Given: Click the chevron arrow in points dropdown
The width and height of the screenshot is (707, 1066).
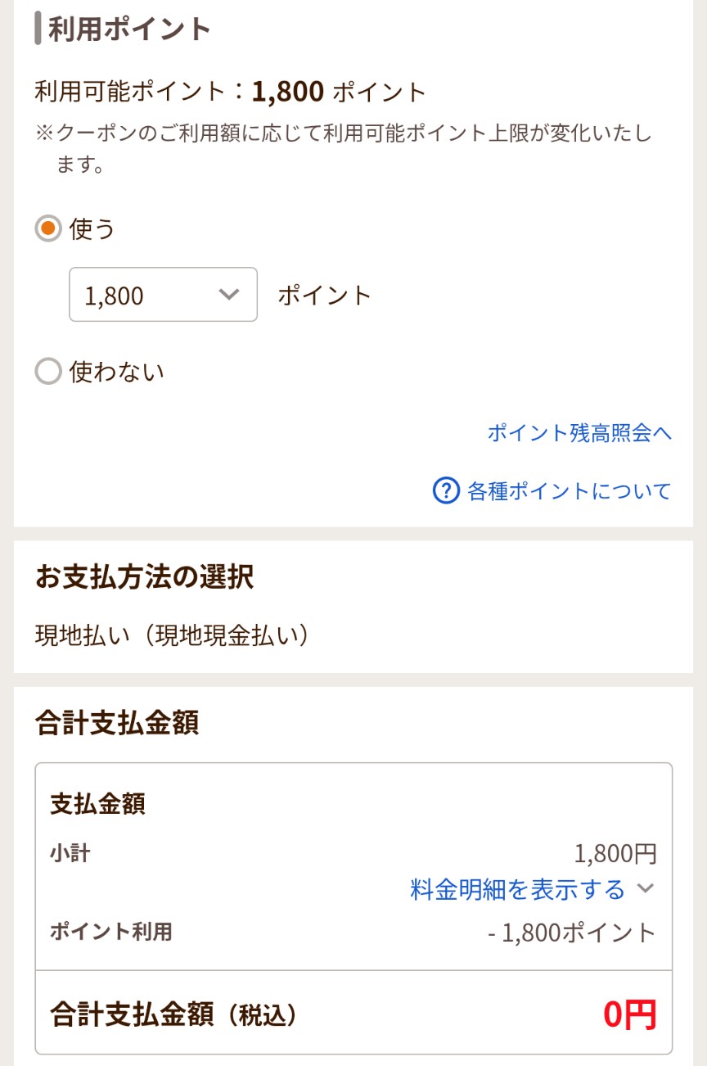Looking at the screenshot, I should coord(229,295).
